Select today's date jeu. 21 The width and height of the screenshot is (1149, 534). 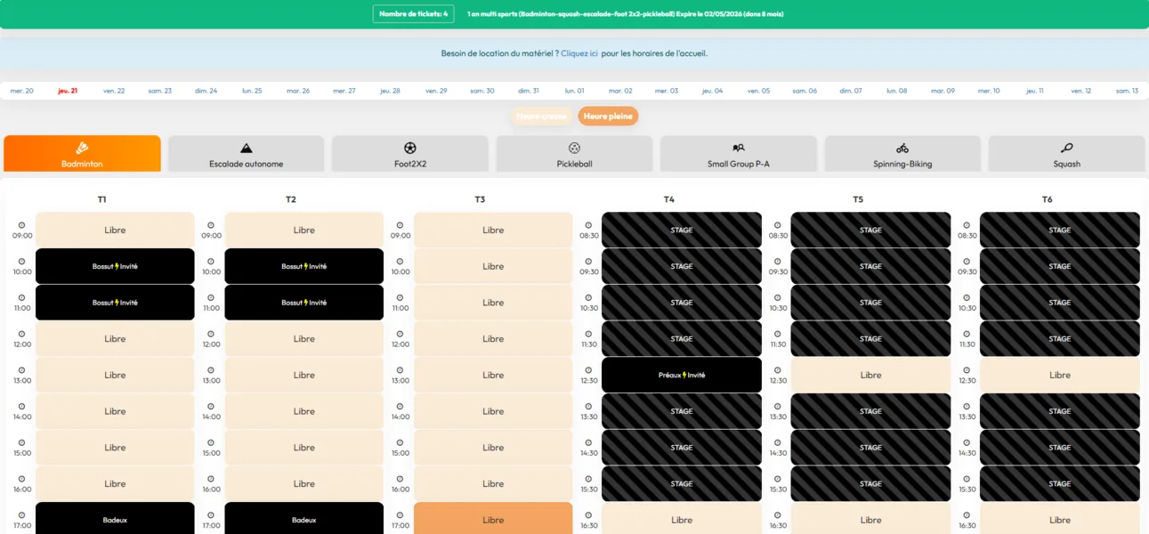(x=68, y=91)
